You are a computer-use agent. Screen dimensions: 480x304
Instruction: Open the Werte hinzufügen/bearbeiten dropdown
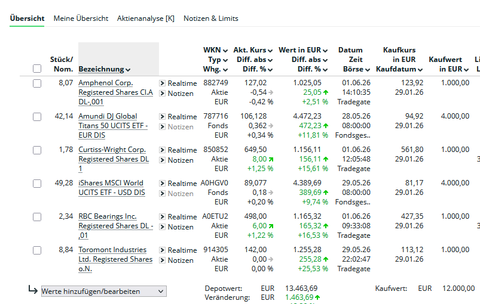tap(104, 291)
